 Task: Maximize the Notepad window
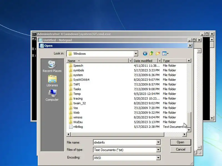(194, 40)
